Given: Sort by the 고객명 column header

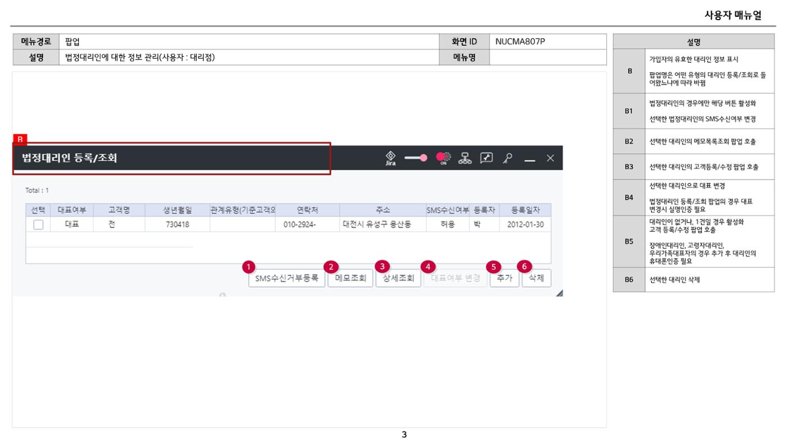Looking at the screenshot, I should [x=119, y=210].
